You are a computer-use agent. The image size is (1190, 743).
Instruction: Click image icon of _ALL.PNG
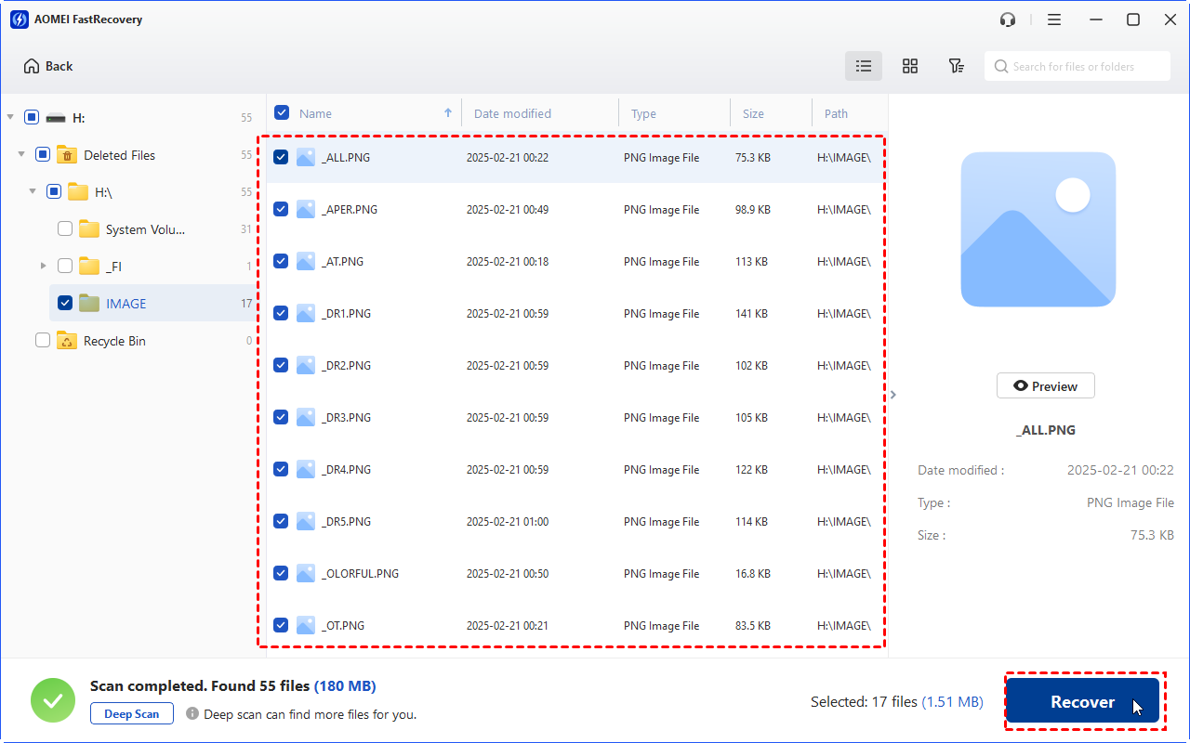(306, 158)
